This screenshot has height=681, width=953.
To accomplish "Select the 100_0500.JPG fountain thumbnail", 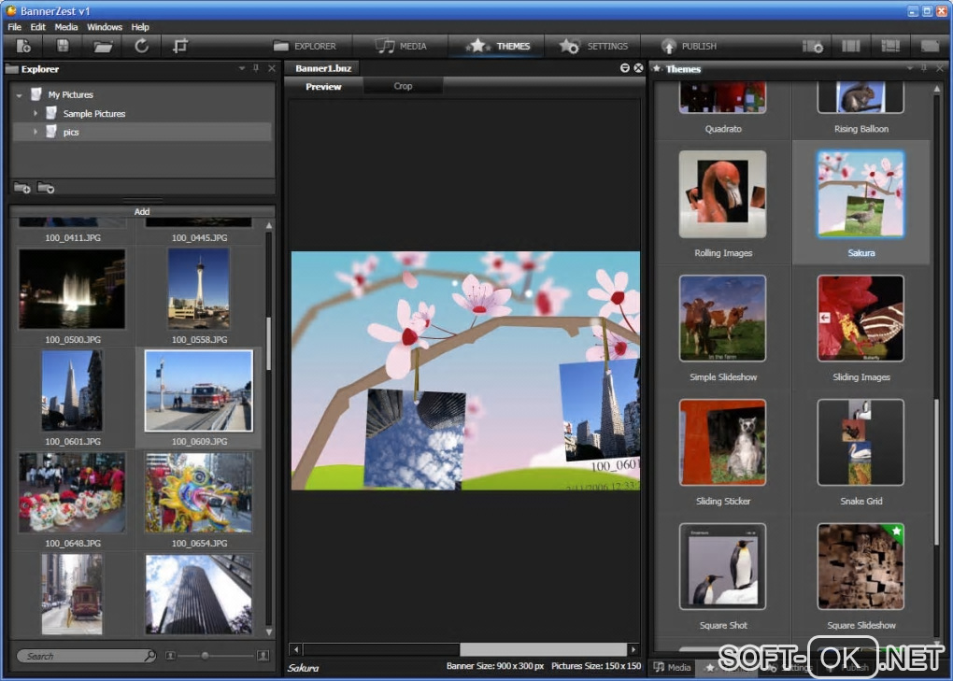I will point(72,289).
